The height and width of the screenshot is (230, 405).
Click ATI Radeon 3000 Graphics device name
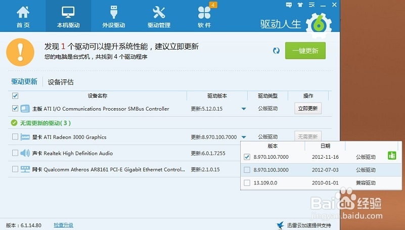[x=75, y=137]
